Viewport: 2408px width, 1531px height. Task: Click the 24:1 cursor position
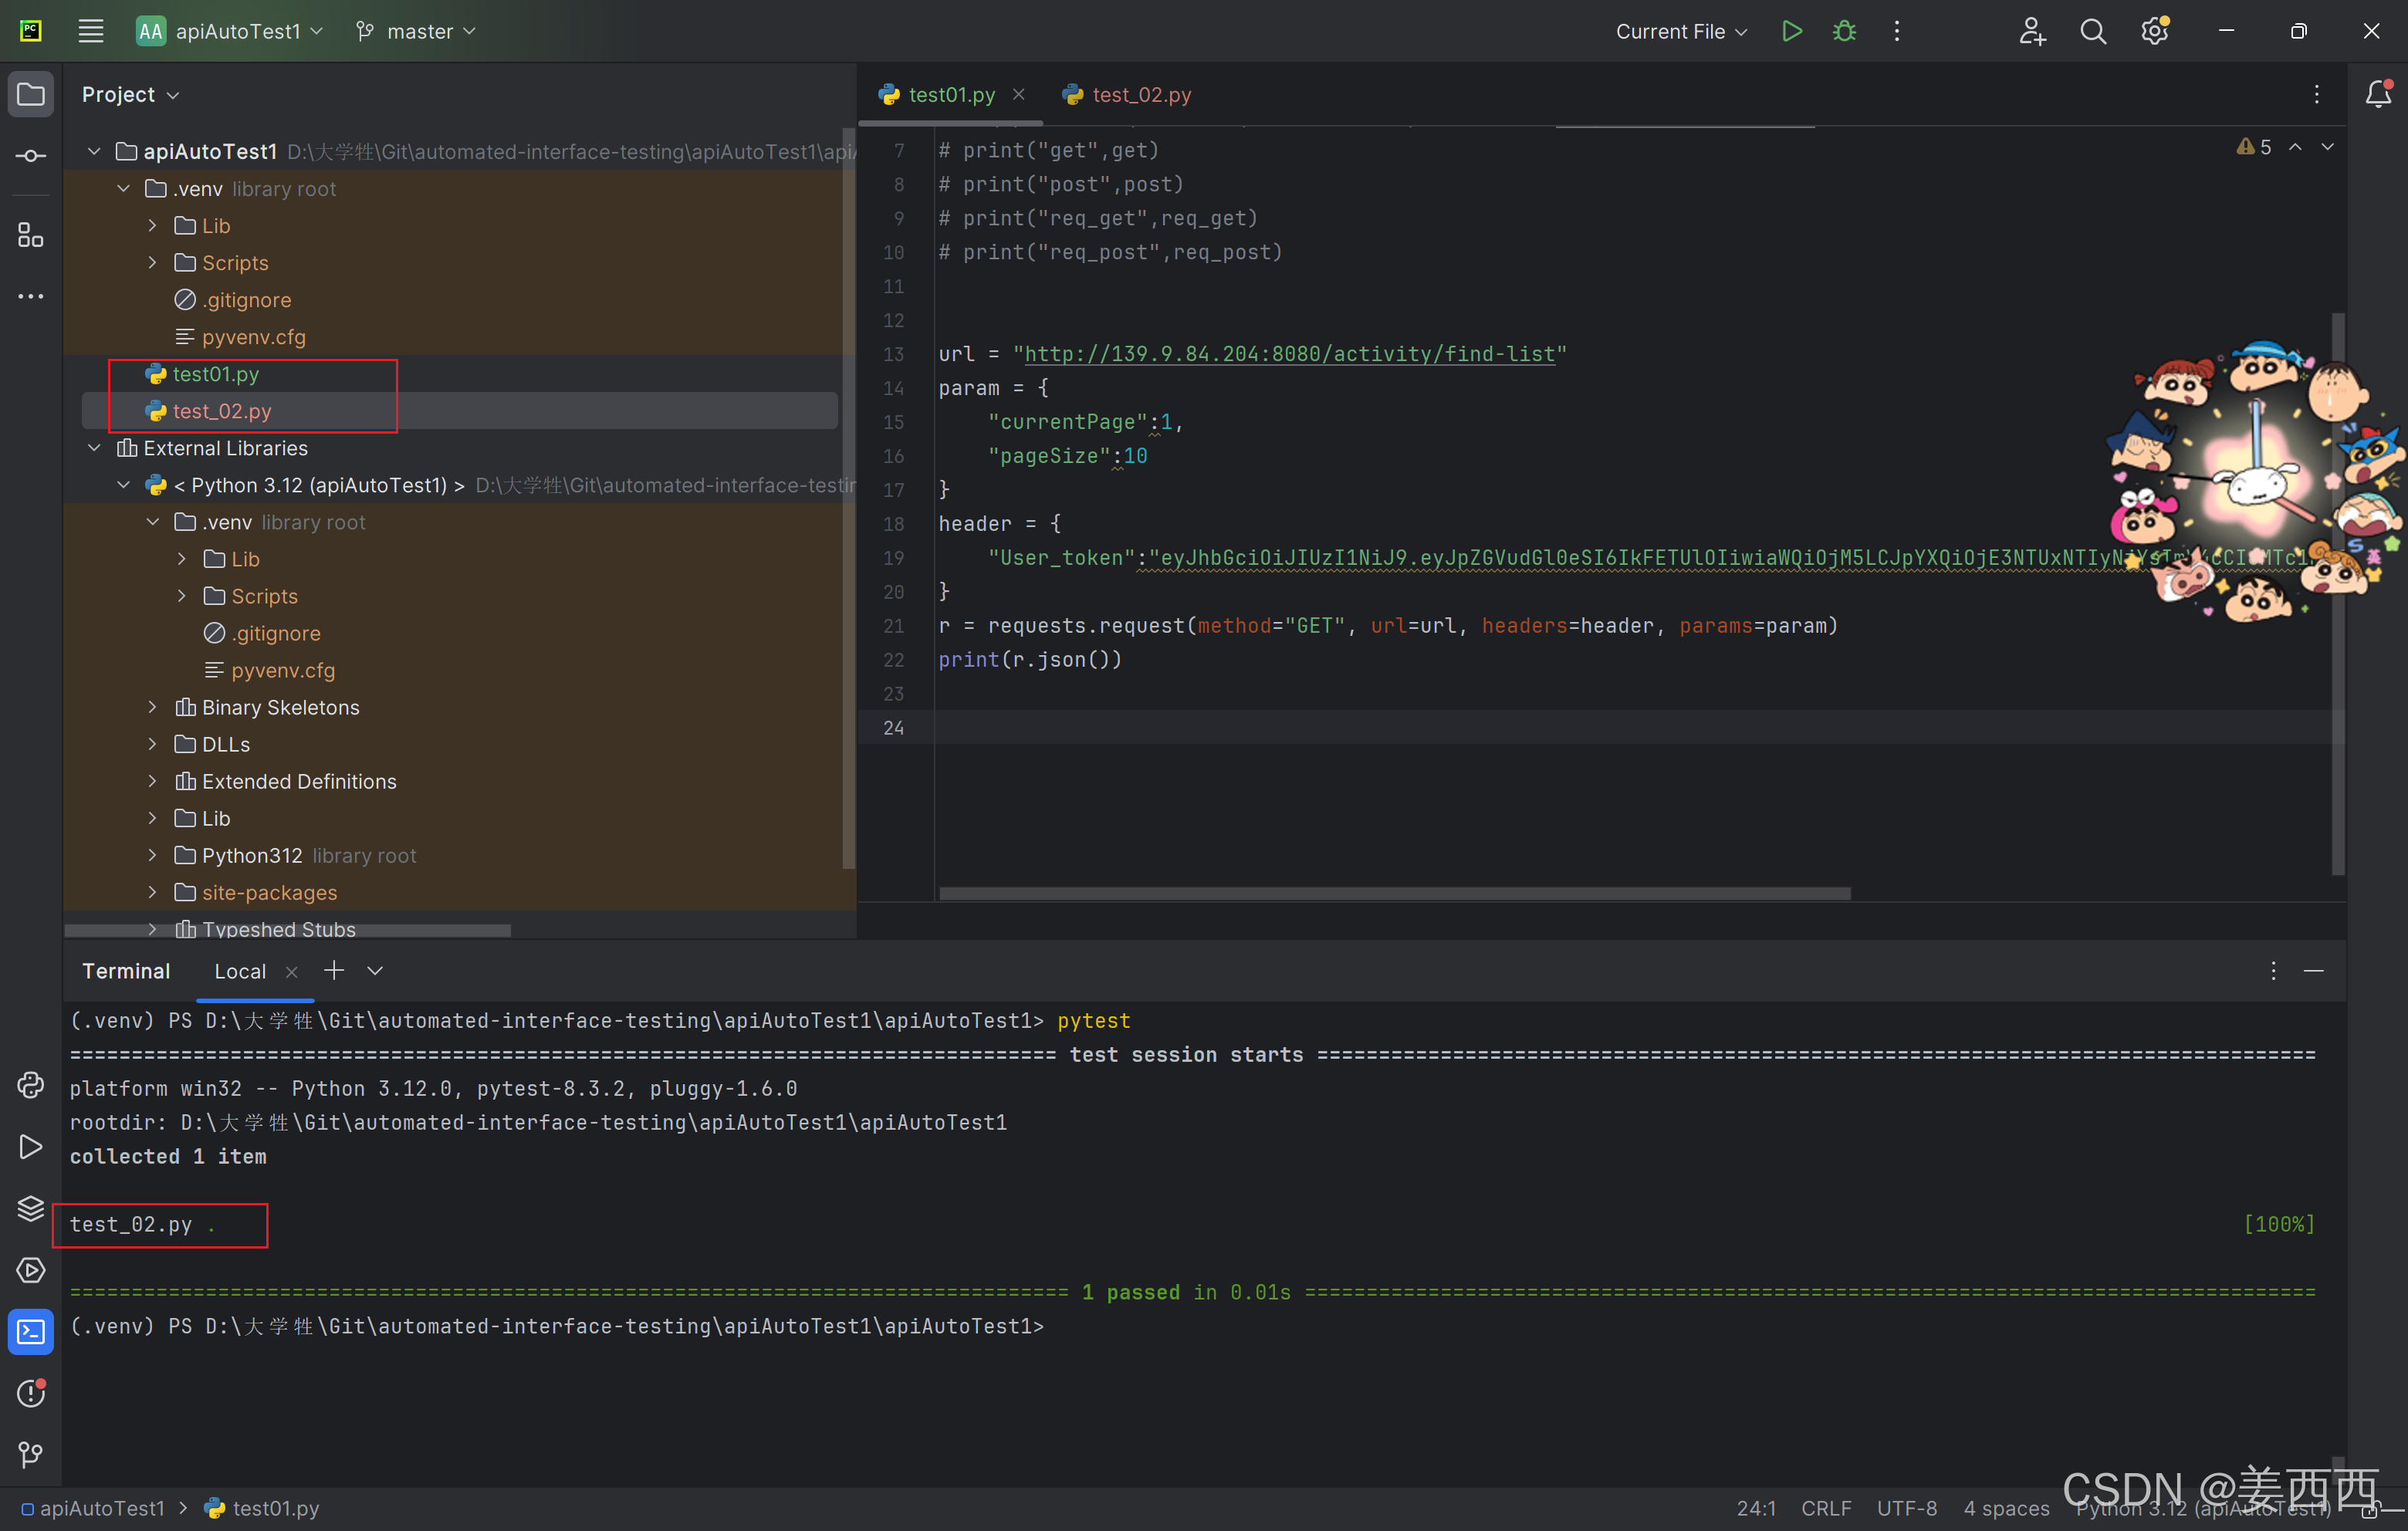point(1756,1508)
